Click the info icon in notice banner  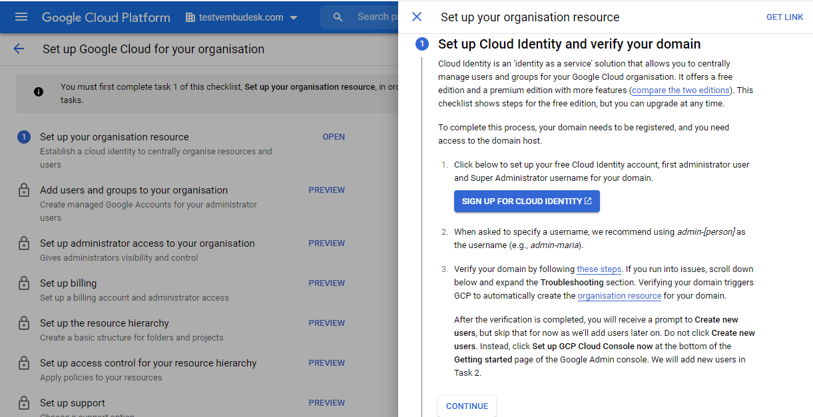39,92
